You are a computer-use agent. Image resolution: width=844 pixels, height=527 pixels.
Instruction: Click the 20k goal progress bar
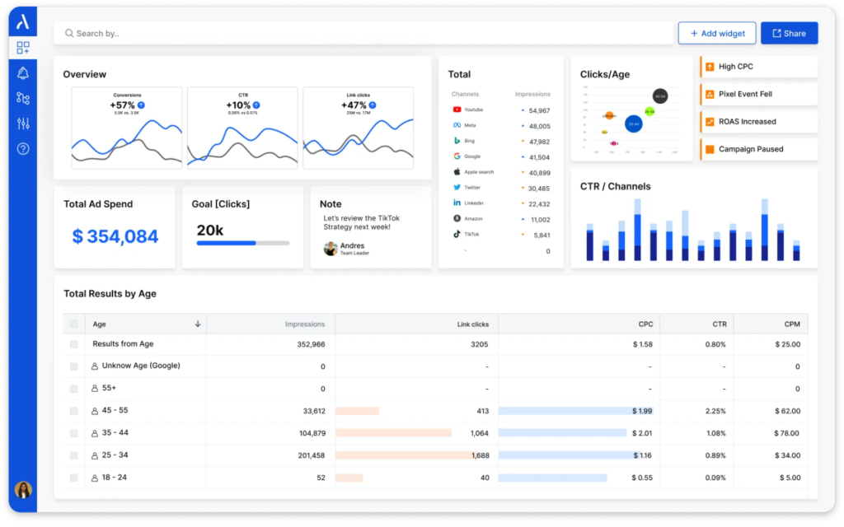point(243,243)
